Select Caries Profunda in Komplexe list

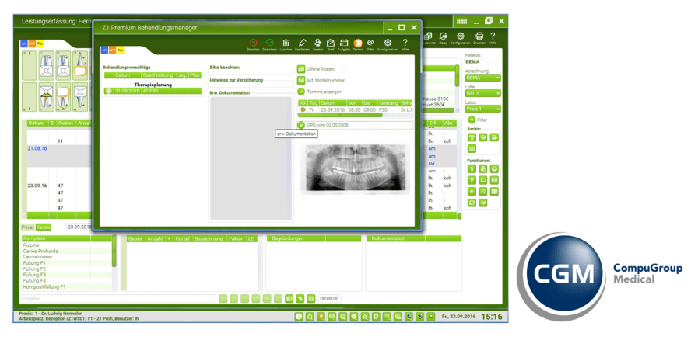click(39, 252)
